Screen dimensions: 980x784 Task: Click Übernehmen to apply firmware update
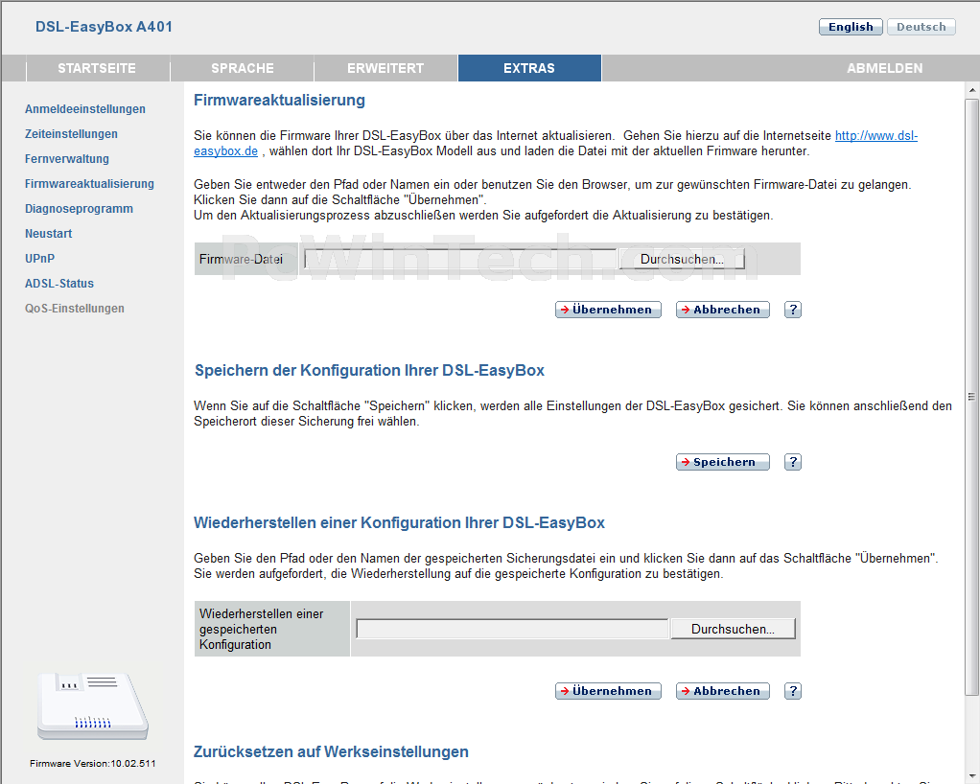point(608,310)
